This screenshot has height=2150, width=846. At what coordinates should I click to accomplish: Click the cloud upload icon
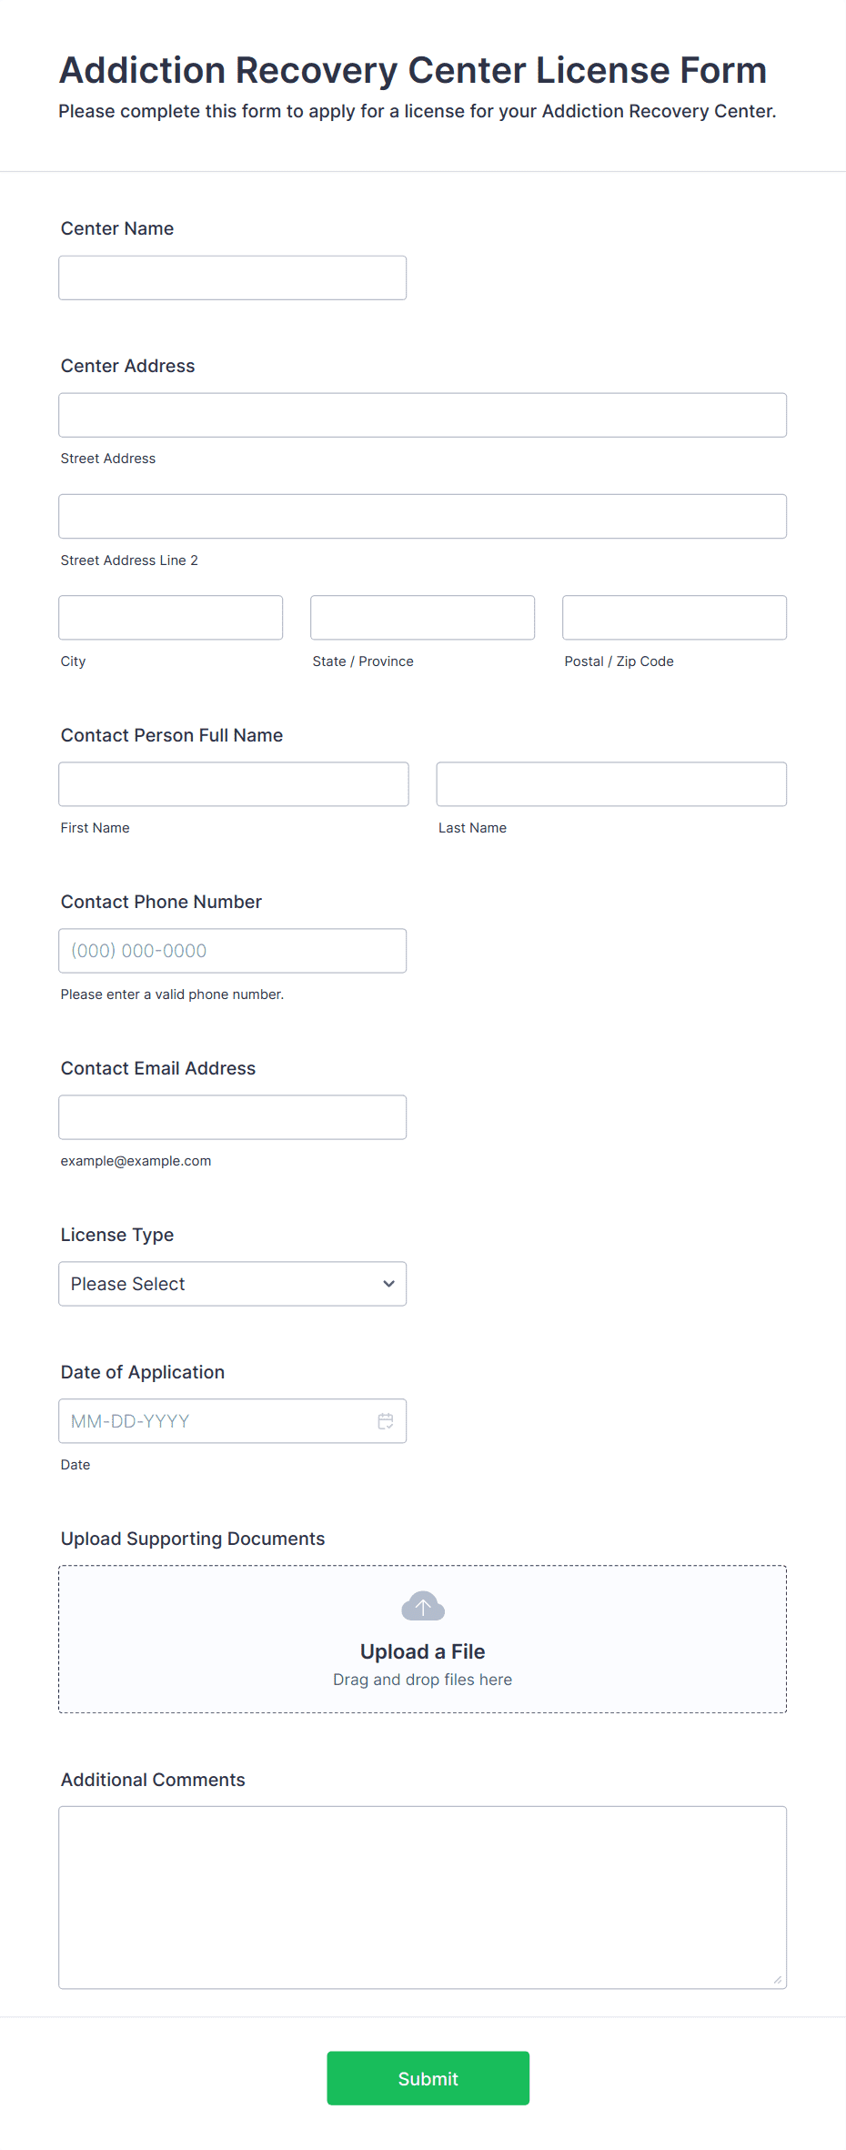pyautogui.click(x=423, y=1606)
